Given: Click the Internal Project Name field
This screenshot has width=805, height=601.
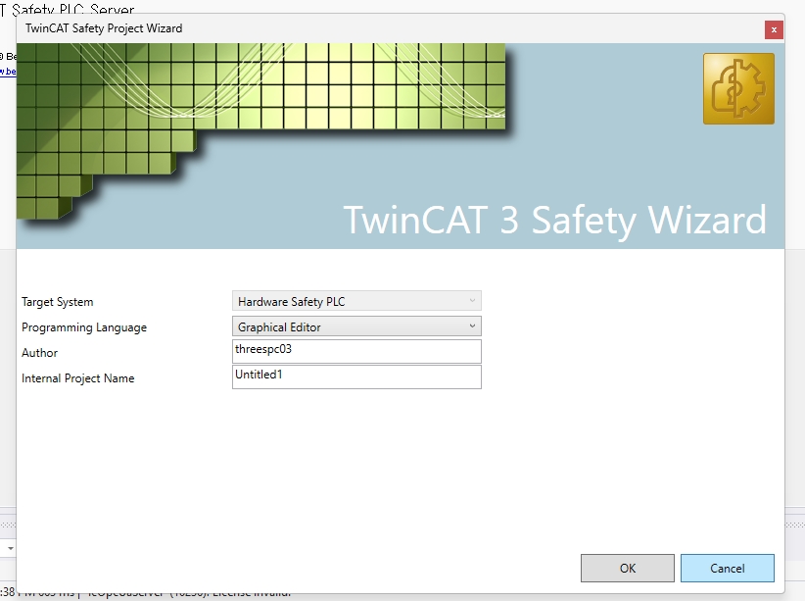Looking at the screenshot, I should point(356,376).
